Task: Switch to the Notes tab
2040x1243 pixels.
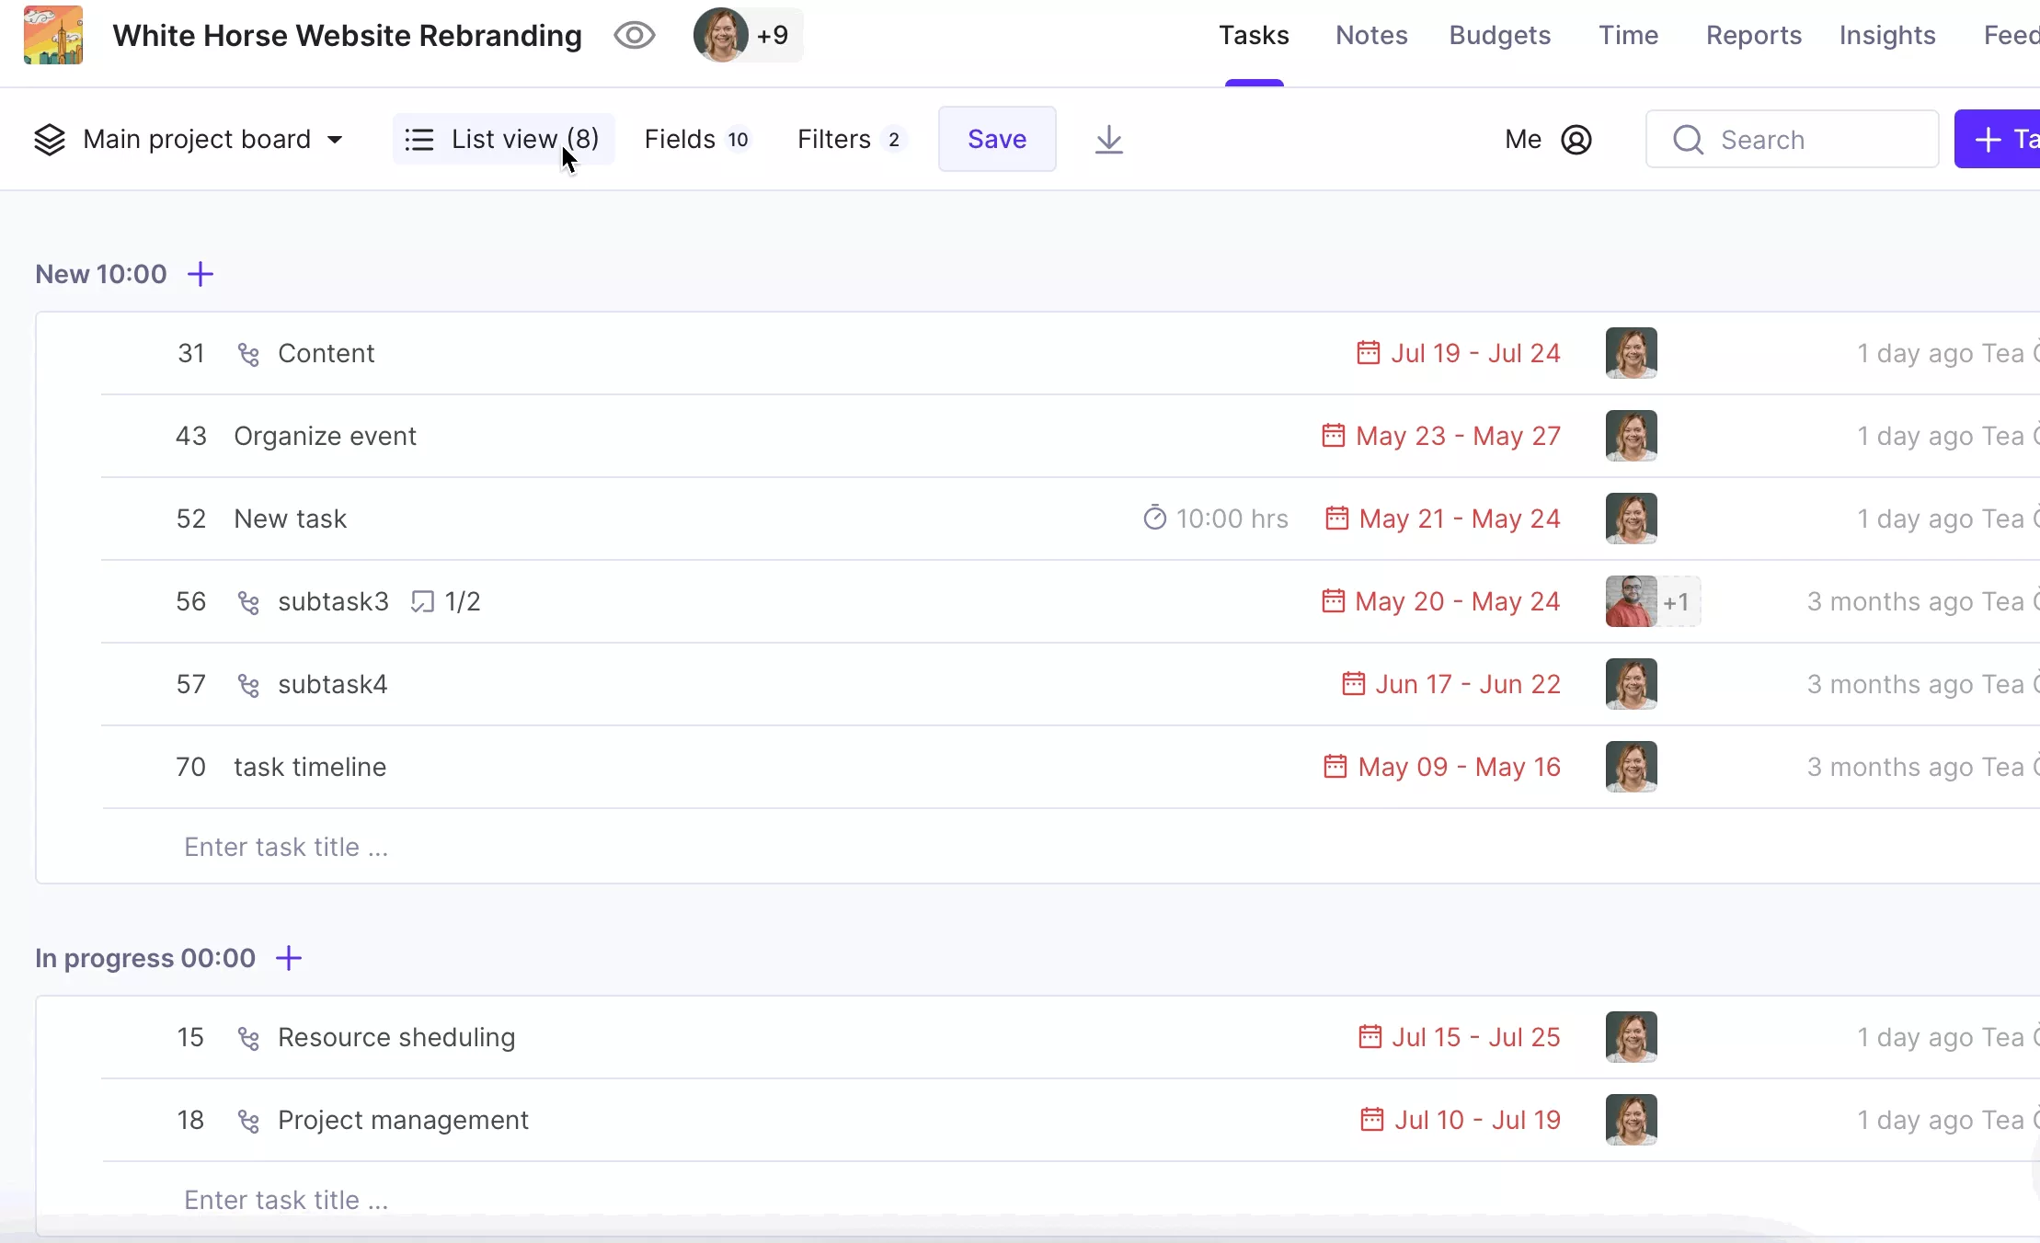Action: coord(1371,35)
